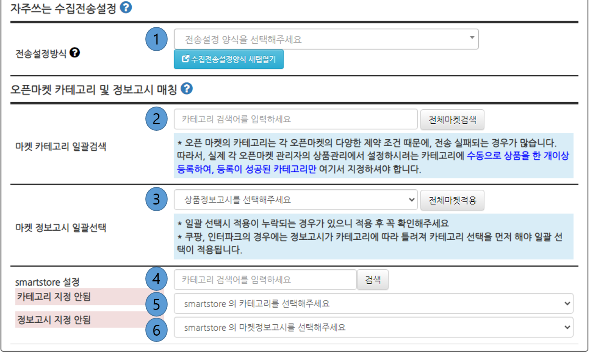Click blue text 수동으로 상품을 한 개이상 등록하여
This screenshot has height=354, width=590.
point(517,156)
